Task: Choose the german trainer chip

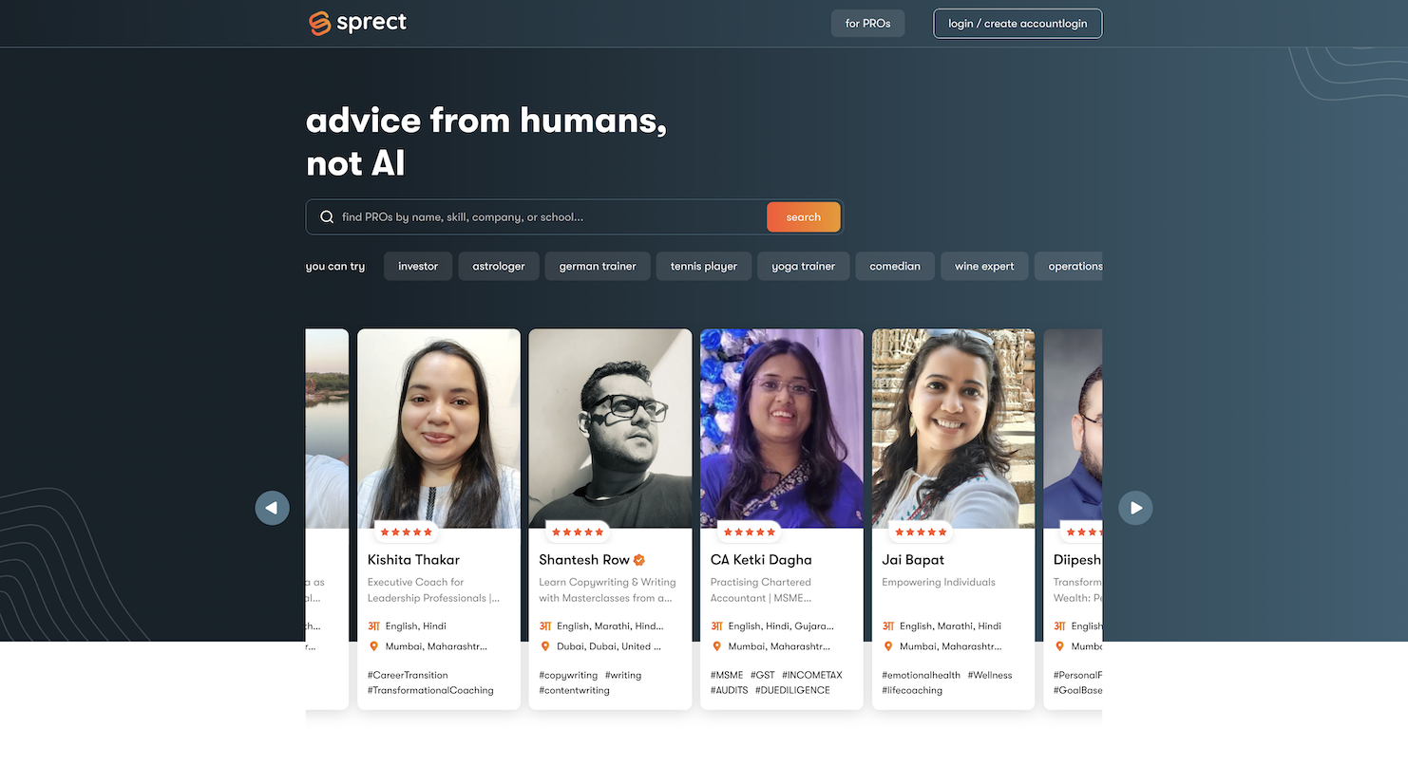Action: coord(598,267)
